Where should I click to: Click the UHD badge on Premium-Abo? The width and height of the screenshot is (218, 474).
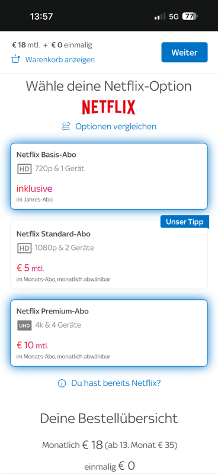point(24,325)
